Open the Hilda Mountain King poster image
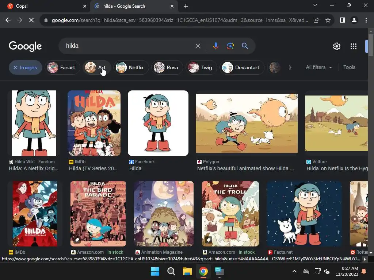The height and width of the screenshot is (280, 374). coord(35,214)
